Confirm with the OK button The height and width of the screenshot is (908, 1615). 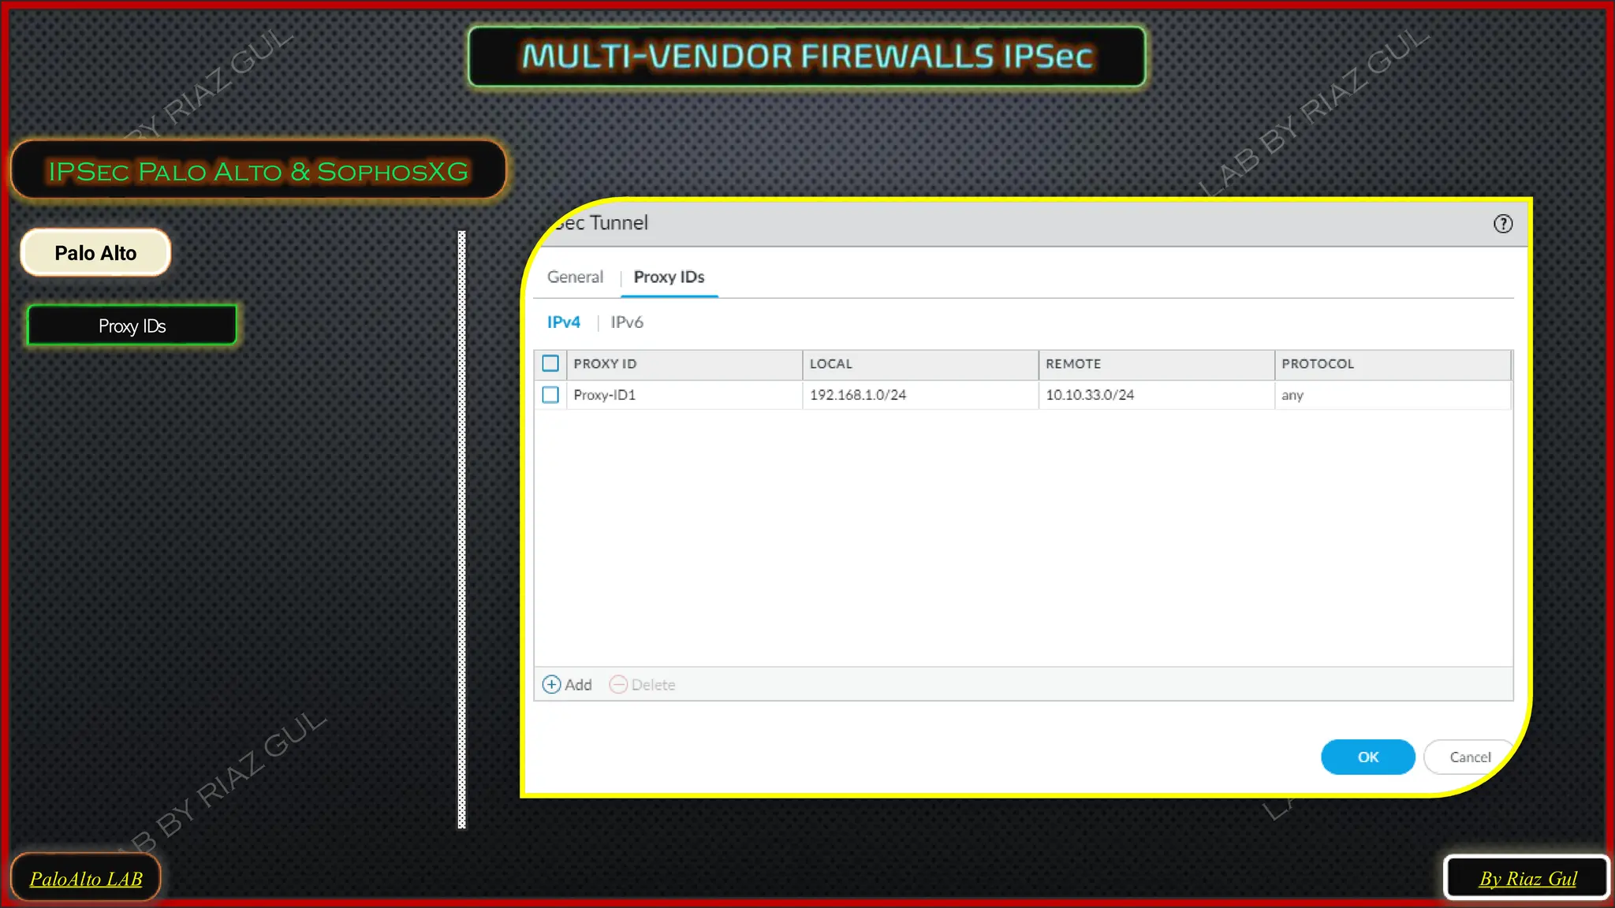pos(1367,757)
